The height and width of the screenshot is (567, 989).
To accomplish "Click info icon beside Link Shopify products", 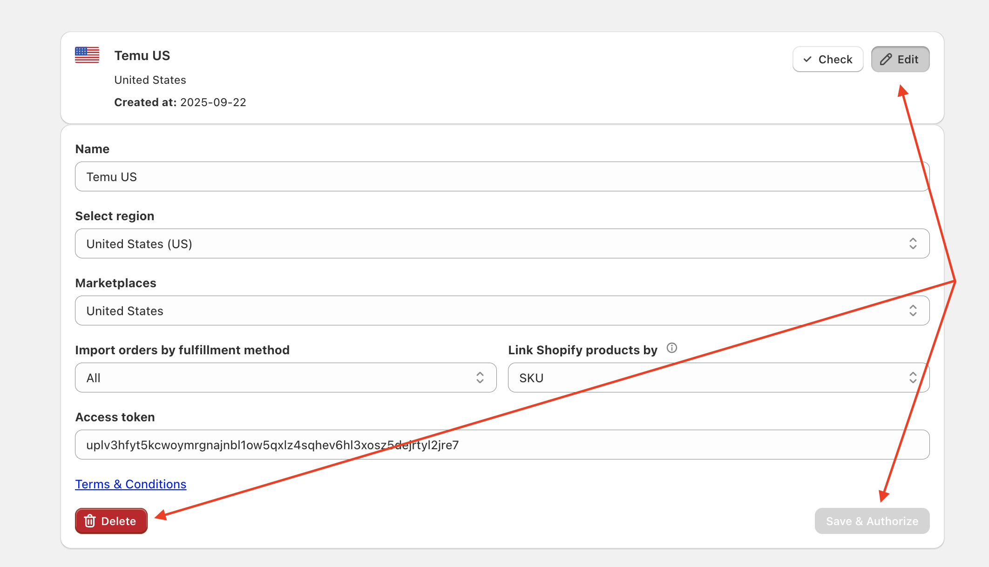I will 671,348.
